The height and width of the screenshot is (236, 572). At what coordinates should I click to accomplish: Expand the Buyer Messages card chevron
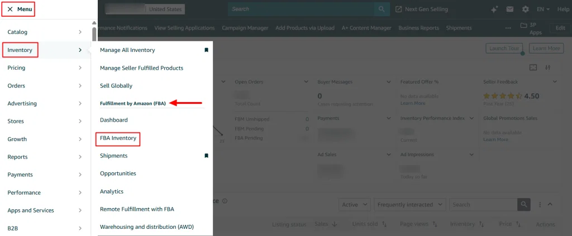pyautogui.click(x=389, y=82)
